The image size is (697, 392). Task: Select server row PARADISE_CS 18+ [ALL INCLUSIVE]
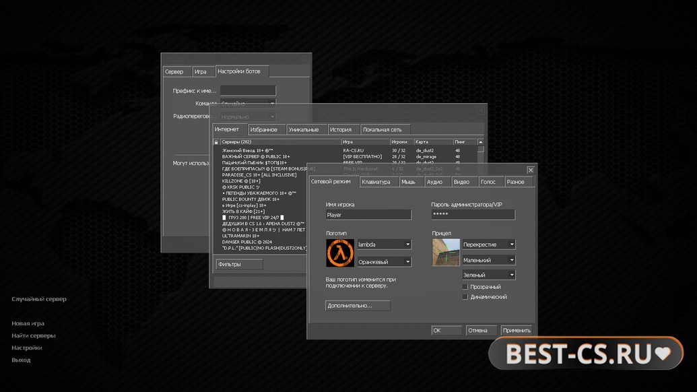coord(260,175)
